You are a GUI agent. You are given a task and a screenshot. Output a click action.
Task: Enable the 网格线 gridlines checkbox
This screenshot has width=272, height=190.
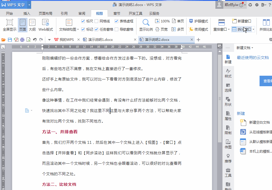click(97, 21)
